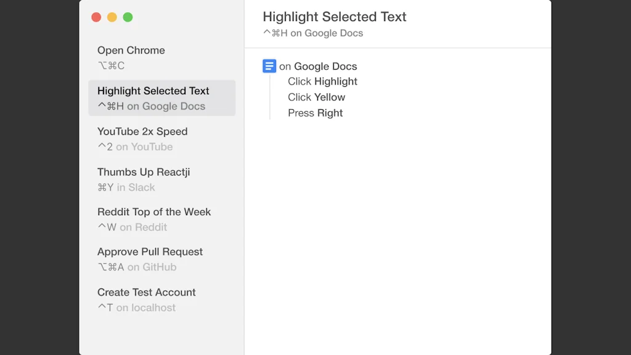Open the Approve Pull Request macro
Image resolution: width=631 pixels, height=355 pixels.
pos(150,252)
